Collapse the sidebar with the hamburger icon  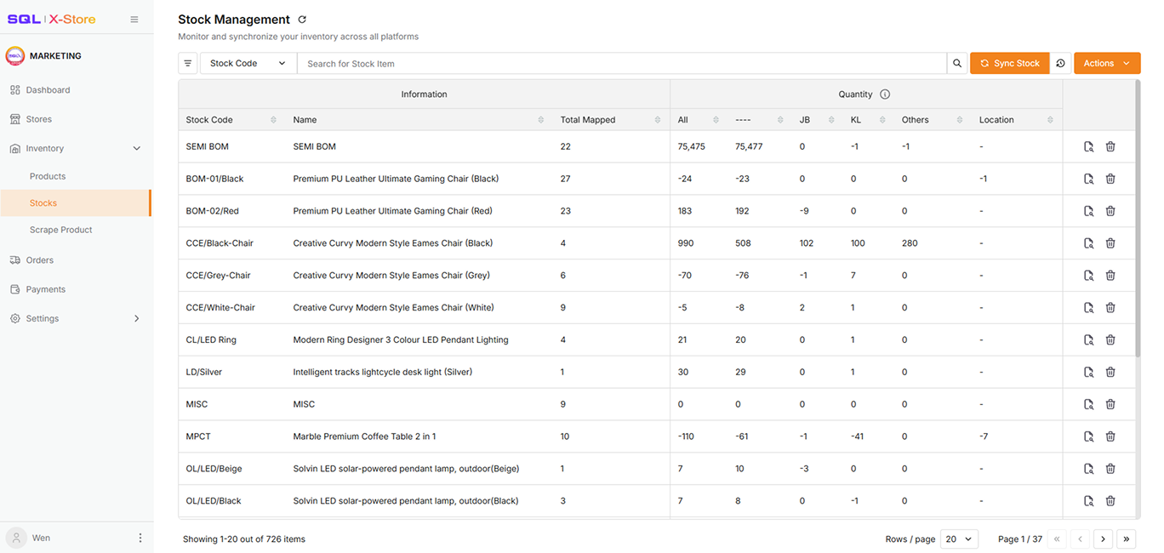pos(134,20)
